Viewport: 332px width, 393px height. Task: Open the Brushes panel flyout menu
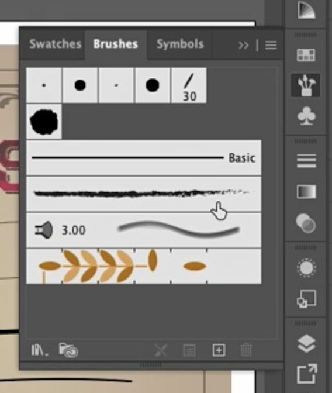(271, 46)
